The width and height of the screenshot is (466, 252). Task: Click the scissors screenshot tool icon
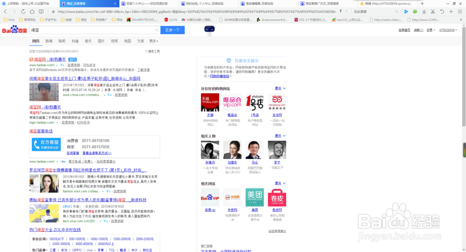coord(433,12)
